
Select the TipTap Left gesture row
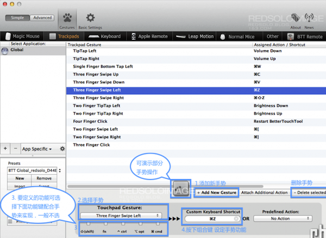click(x=196, y=51)
